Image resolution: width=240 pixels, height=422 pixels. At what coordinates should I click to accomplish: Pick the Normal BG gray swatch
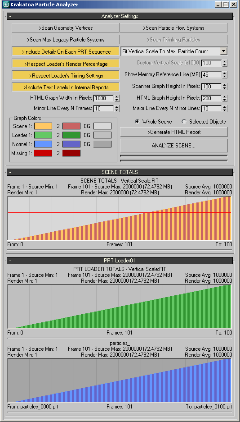[102, 144]
